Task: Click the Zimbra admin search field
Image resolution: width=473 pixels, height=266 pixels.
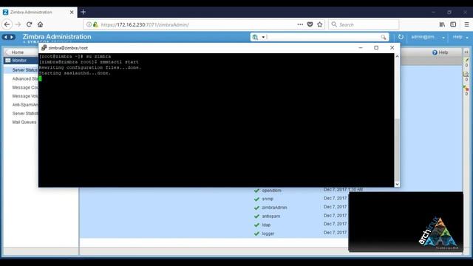Action: coord(324,37)
